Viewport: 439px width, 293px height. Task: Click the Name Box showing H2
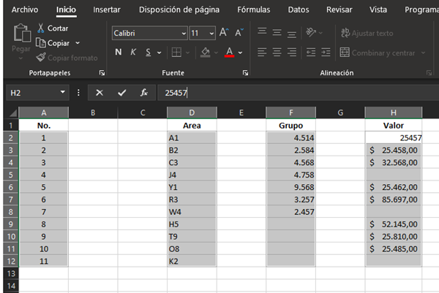click(32, 93)
